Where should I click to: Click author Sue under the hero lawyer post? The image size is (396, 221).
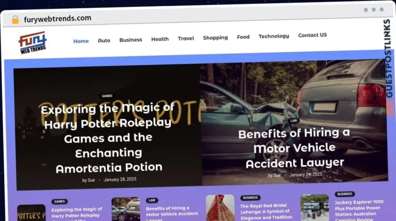[x=277, y=175]
